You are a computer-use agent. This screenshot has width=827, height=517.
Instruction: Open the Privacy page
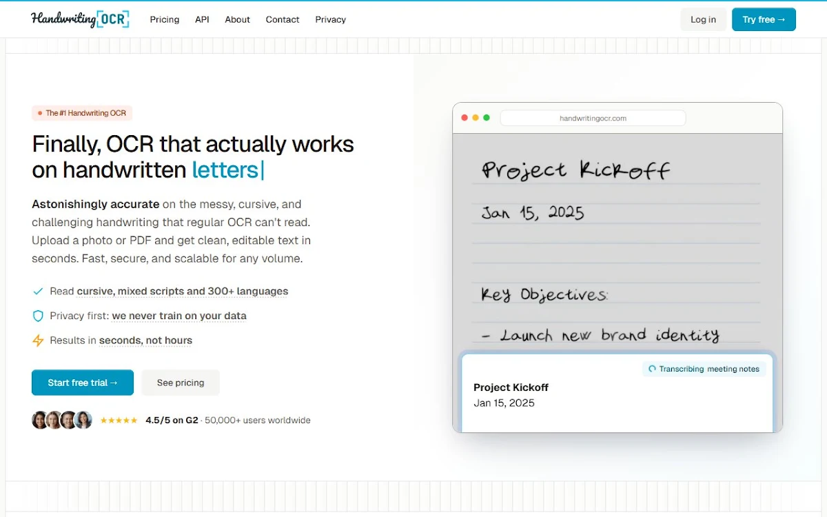click(x=331, y=19)
